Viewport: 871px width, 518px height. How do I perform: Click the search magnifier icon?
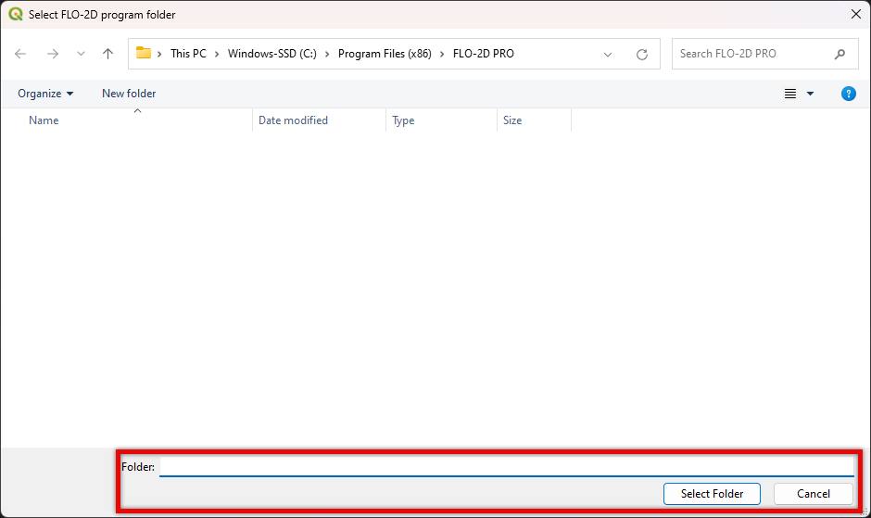(x=839, y=54)
